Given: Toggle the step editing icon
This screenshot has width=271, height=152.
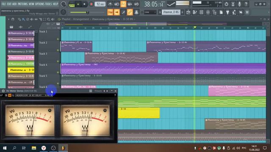Looking at the screenshot, I should pos(123,12).
